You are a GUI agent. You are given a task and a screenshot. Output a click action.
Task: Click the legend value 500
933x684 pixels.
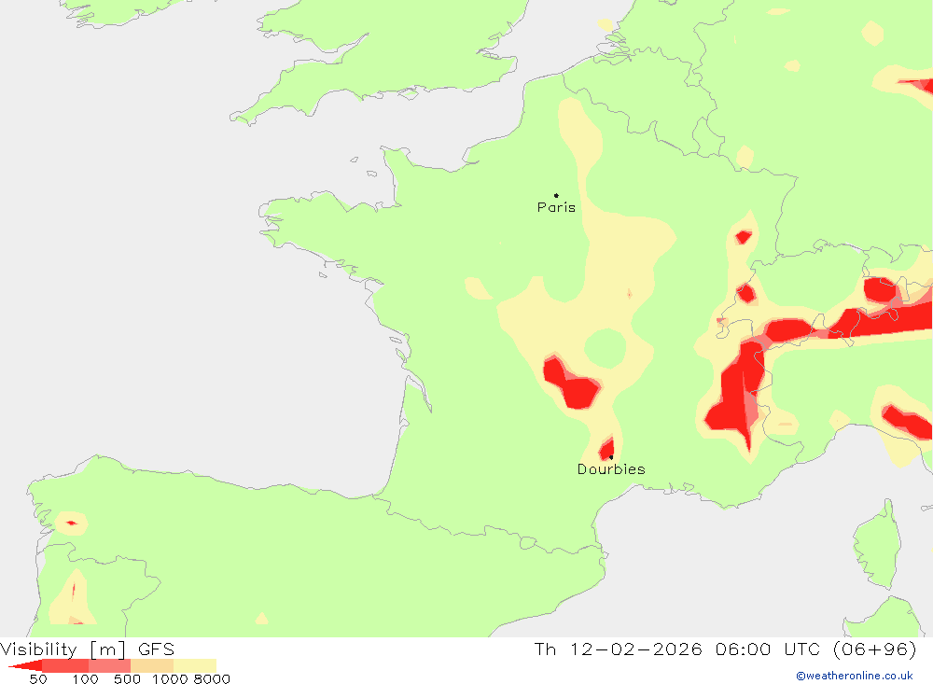point(127,679)
